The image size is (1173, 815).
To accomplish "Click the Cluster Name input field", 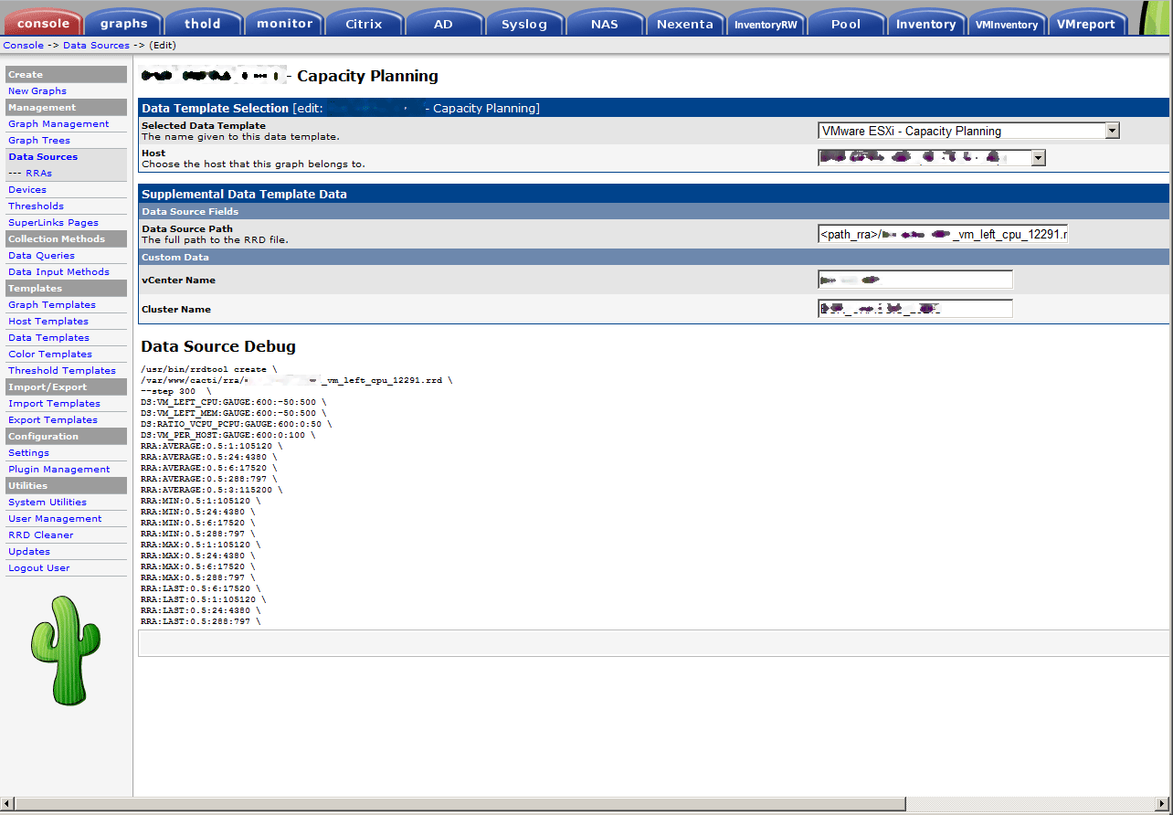I will pyautogui.click(x=915, y=309).
